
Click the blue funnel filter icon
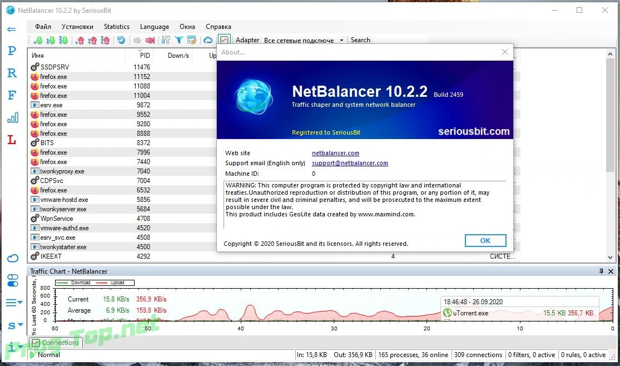pos(179,40)
